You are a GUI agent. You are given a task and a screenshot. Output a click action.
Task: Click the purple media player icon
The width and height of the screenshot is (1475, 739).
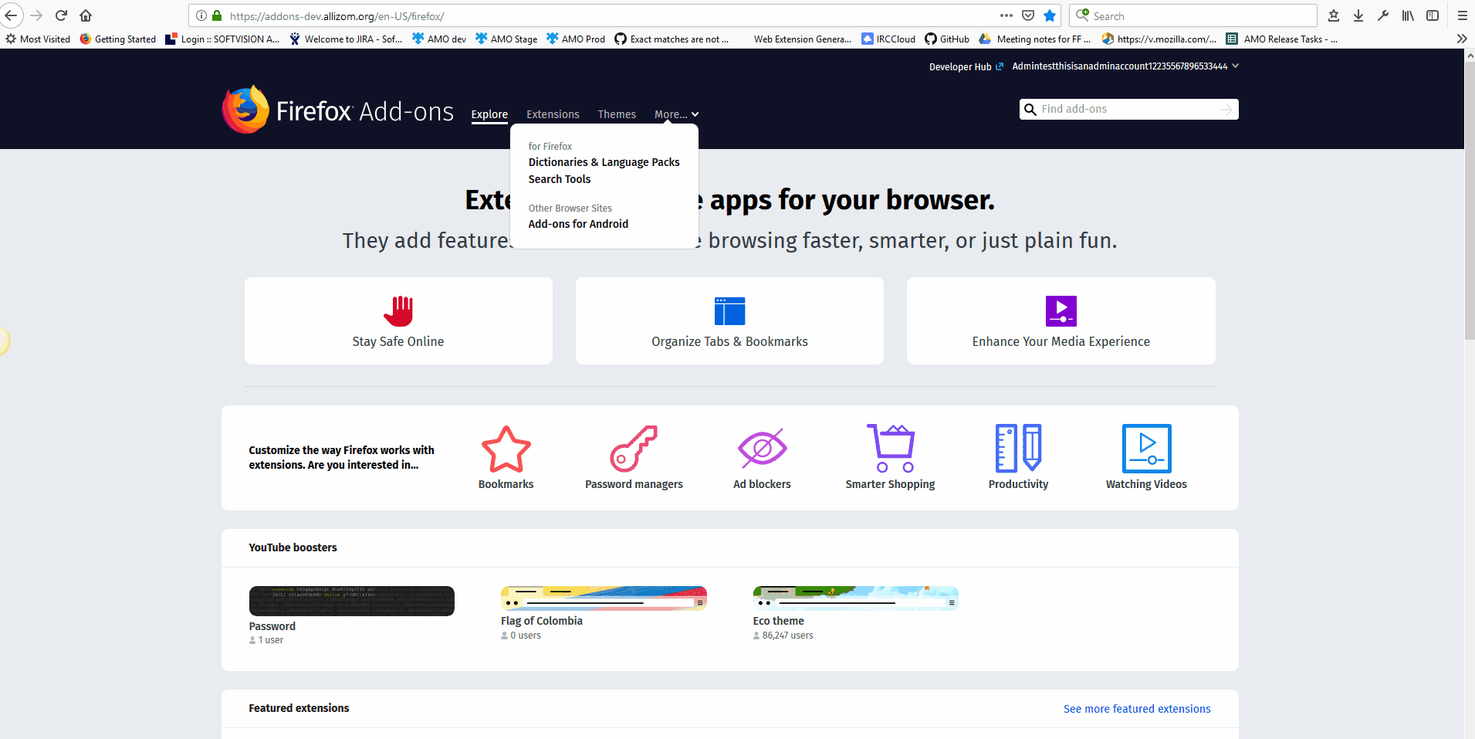tap(1061, 311)
